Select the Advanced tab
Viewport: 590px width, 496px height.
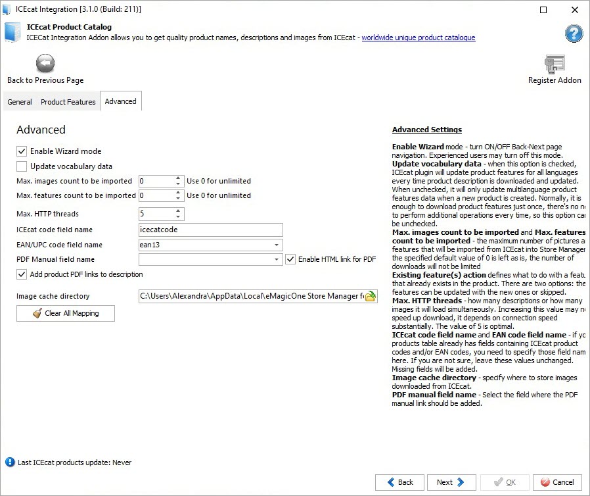pyautogui.click(x=121, y=101)
